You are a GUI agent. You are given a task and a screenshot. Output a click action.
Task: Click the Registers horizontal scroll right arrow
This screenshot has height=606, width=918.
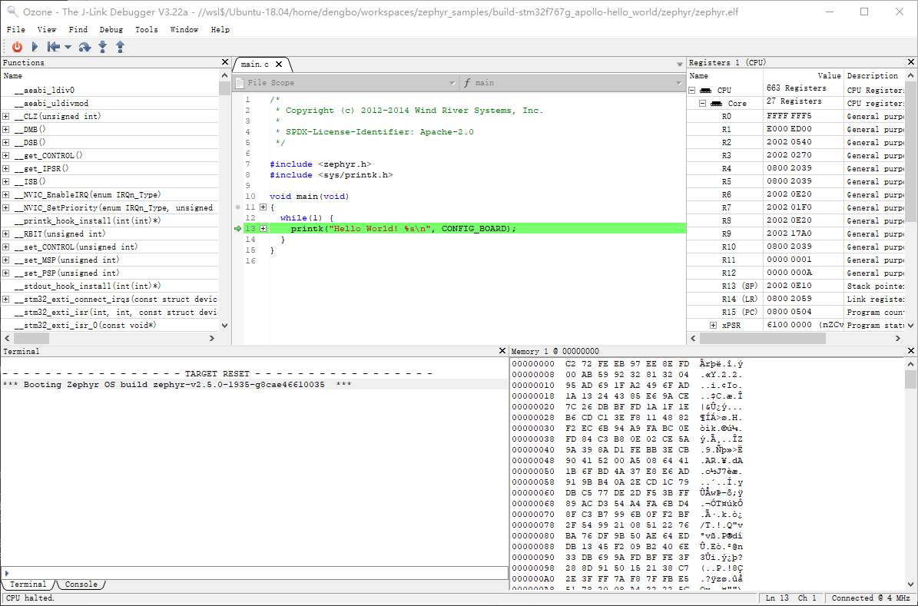[897, 339]
